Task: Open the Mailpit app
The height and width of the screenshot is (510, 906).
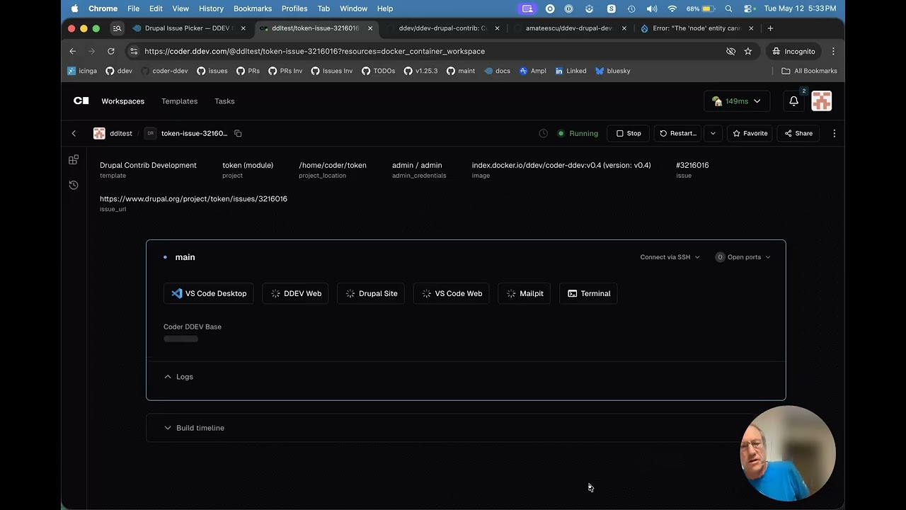Action: [x=524, y=293]
